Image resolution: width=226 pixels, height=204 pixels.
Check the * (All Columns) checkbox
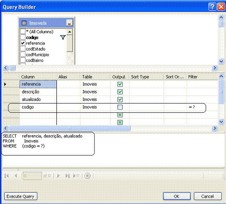23,31
